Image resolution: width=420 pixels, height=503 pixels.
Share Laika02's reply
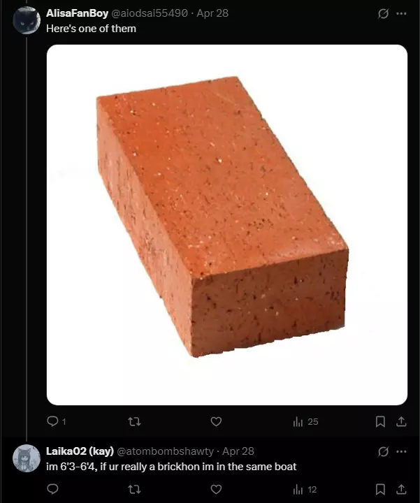(x=401, y=489)
